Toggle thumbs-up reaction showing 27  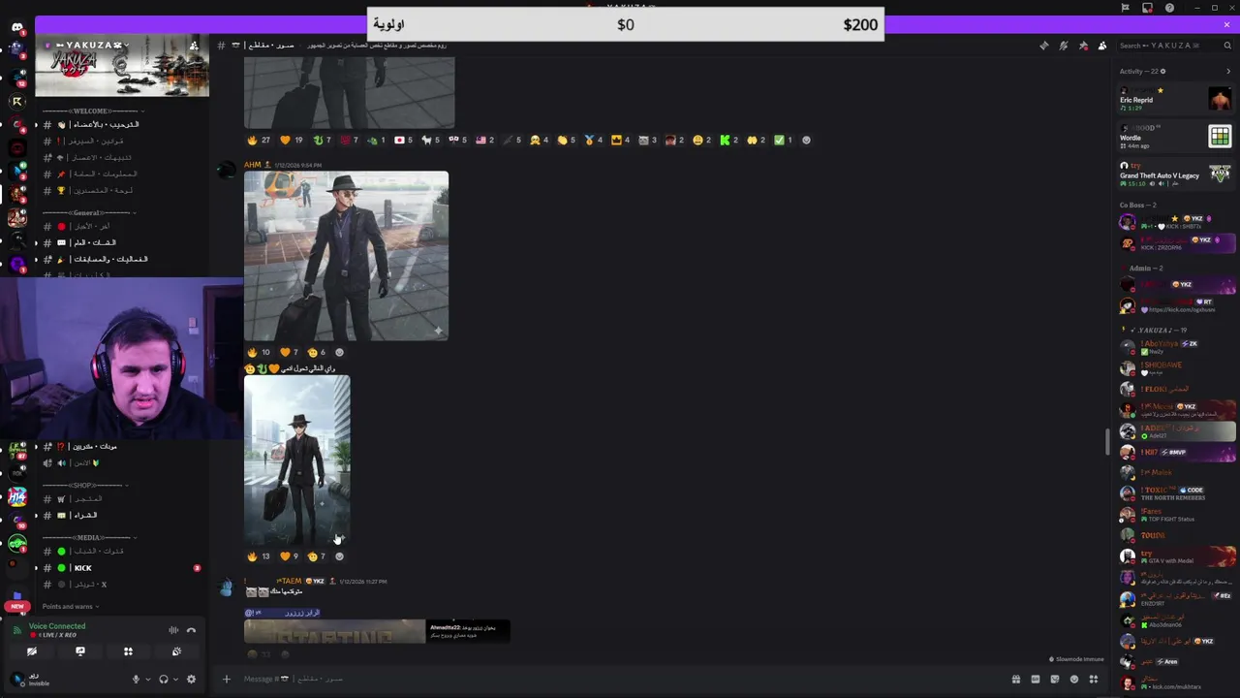pyautogui.click(x=260, y=140)
